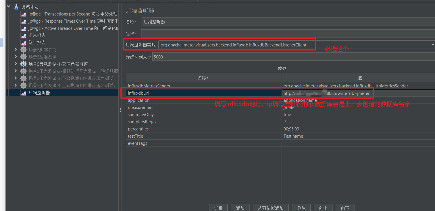The image size is (435, 211).
Task: Expand the 场景5脚本录制 thread group
Action: [x=16, y=50]
